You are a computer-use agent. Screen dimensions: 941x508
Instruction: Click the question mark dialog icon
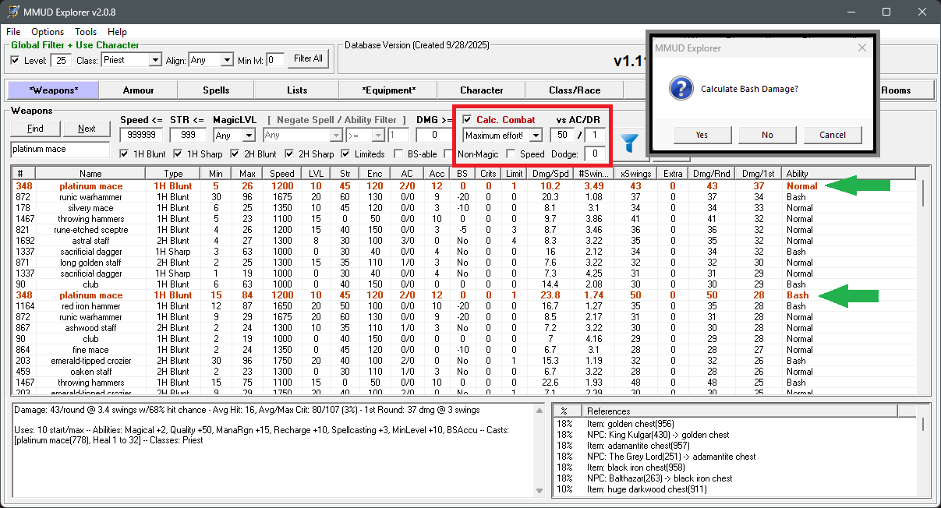(x=681, y=89)
